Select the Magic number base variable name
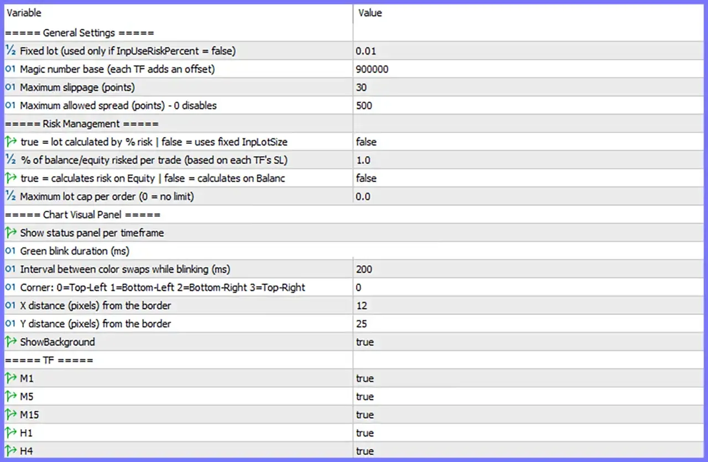Viewport: 708px width, 462px height. 117,69
